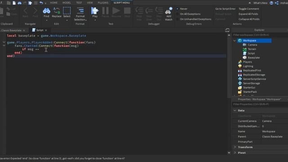Viewport: 288px width, 162px height.
Task: Select ServerScriptService in Explorer
Action: point(254,79)
